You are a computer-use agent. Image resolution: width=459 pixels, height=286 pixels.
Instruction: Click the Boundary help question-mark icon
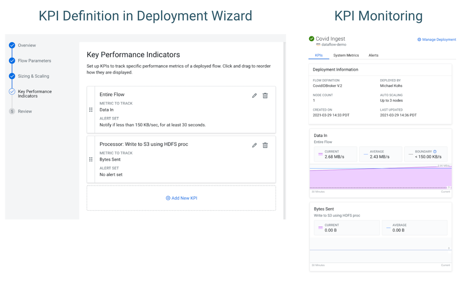point(435,151)
